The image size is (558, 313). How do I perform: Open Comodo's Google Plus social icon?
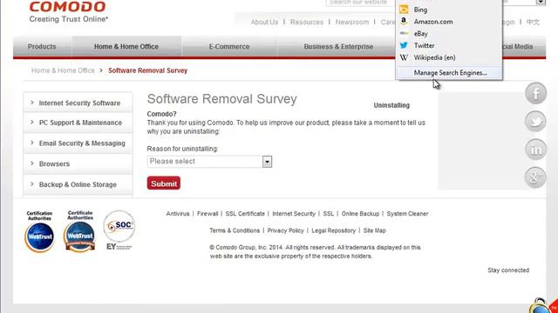(x=535, y=177)
